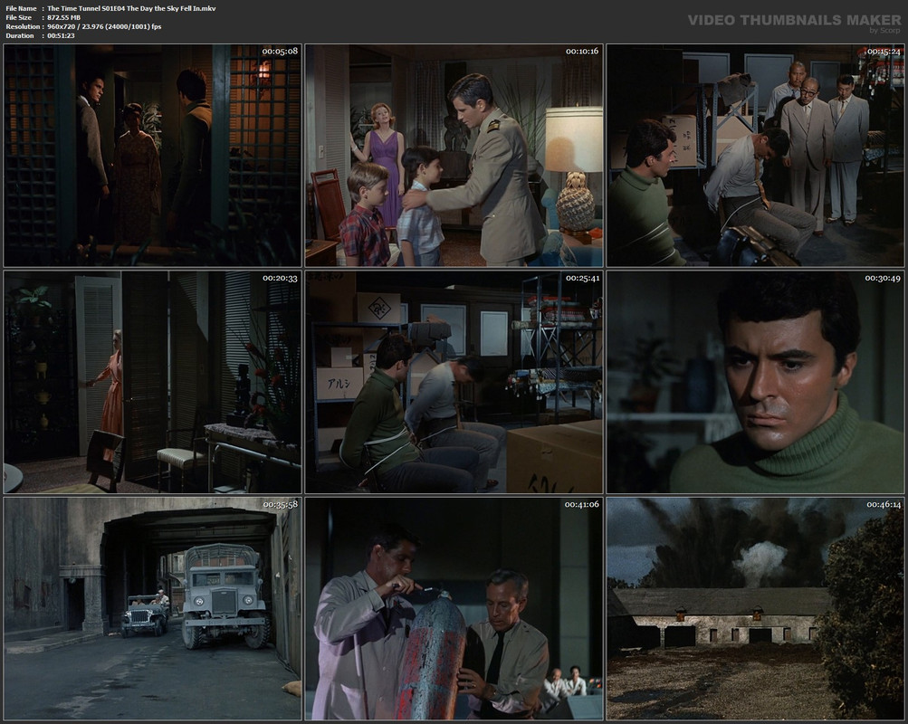Screen dimensions: 908x724
Task: Open the thumbnail timestamped 00:35:58
Action: coord(152,609)
